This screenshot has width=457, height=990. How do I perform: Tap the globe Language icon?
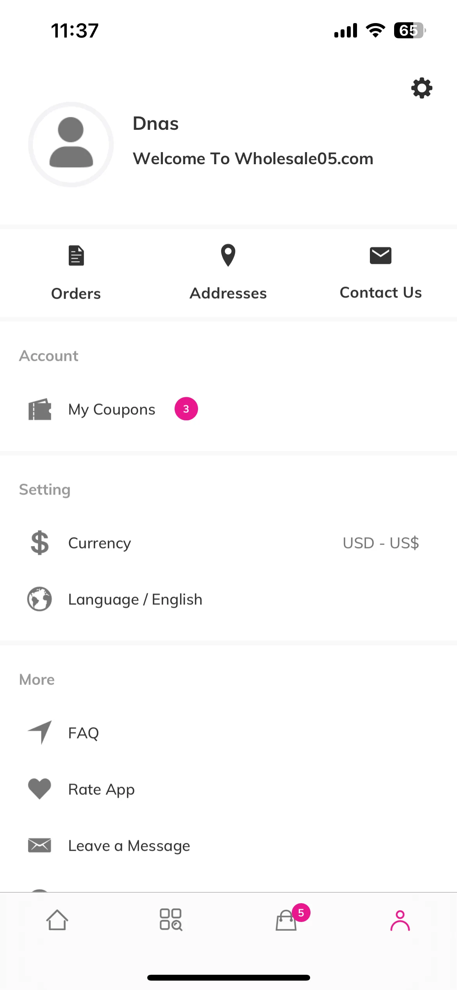pos(39,599)
